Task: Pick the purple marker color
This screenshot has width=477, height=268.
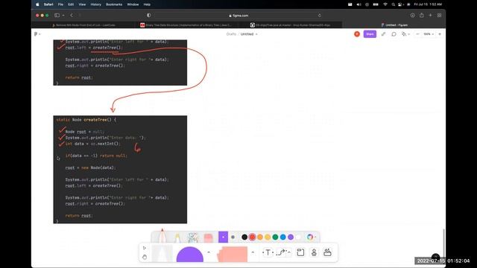Action: tap(291, 237)
